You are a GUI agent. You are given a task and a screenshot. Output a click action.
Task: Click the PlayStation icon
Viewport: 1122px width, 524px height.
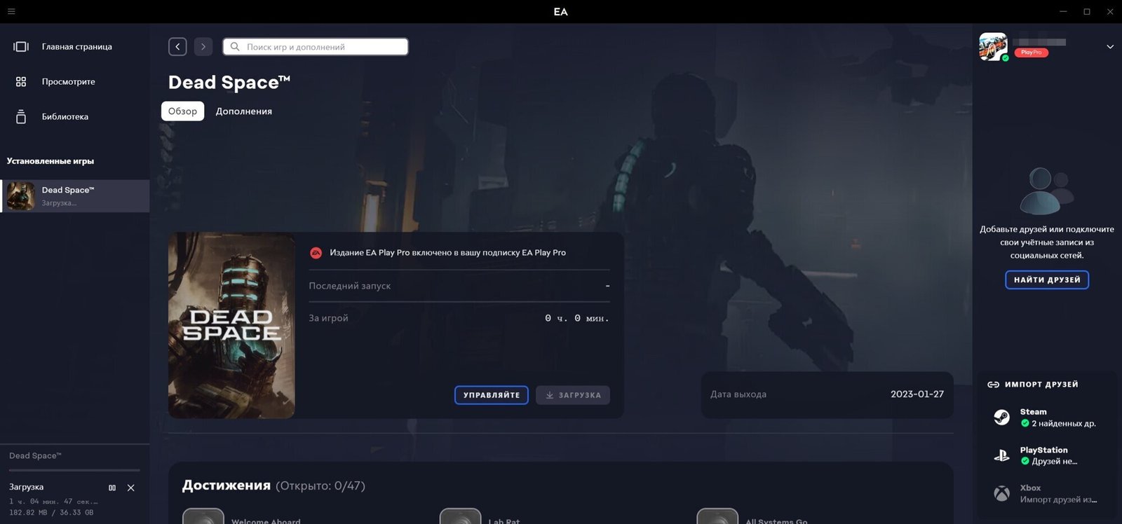[1001, 455]
